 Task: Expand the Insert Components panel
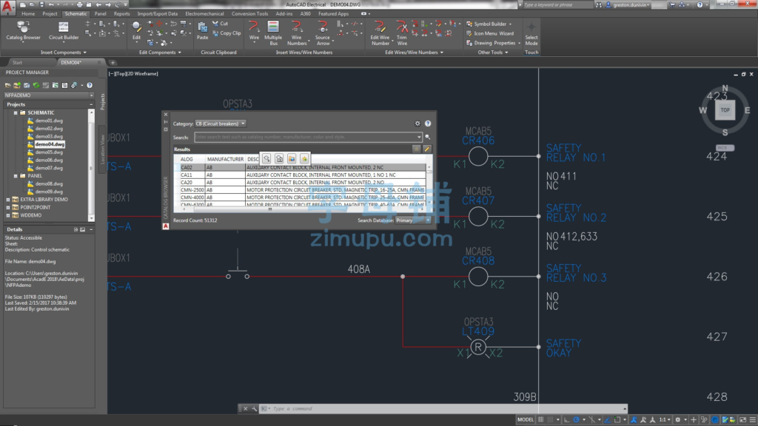(x=64, y=53)
